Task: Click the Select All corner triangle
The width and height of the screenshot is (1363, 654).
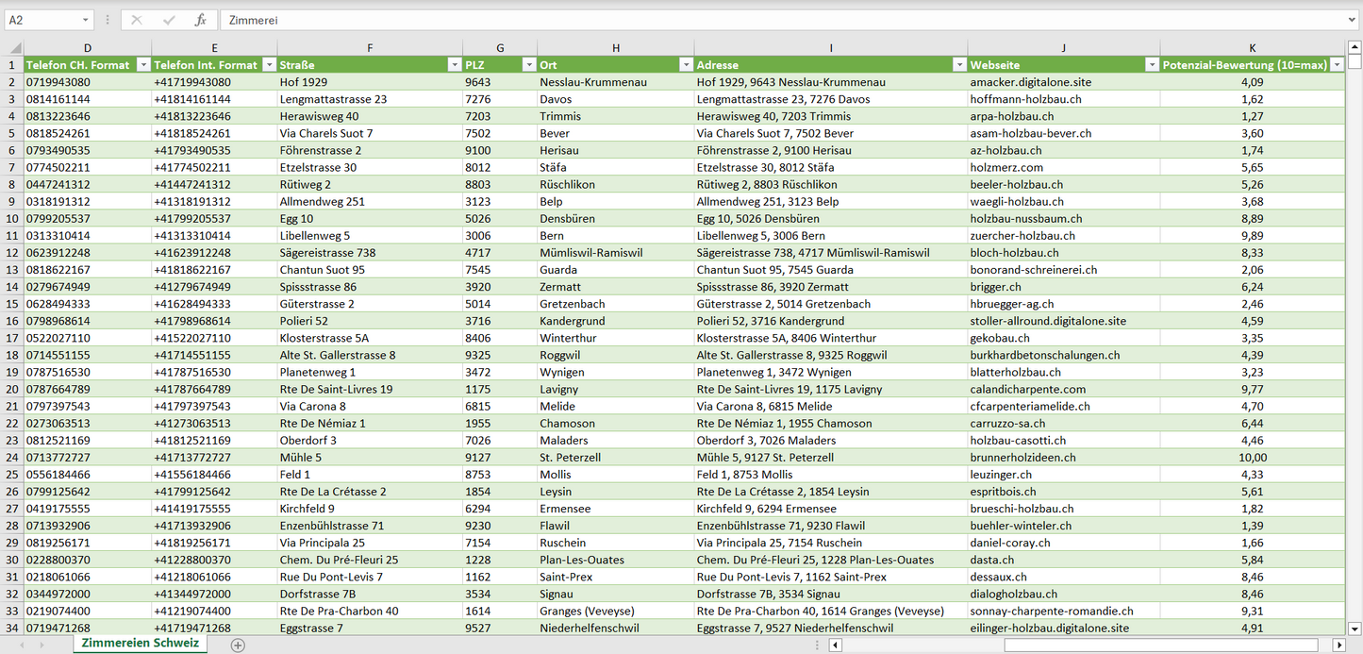Action: coord(14,48)
